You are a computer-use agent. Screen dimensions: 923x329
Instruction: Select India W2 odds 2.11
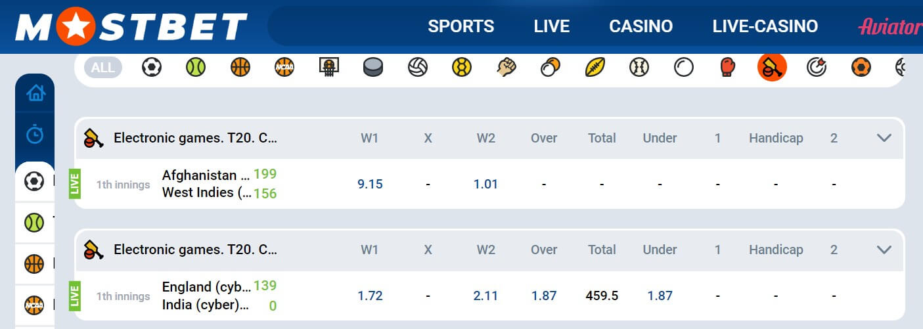click(485, 296)
